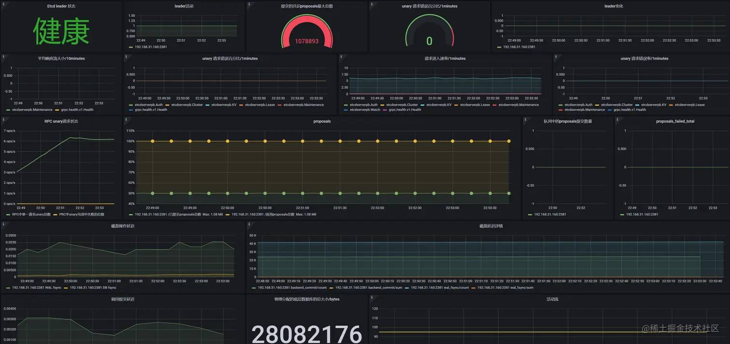
Task: Click info icon on unary 请求错误百分比 line graph panel
Action: (x=126, y=56)
